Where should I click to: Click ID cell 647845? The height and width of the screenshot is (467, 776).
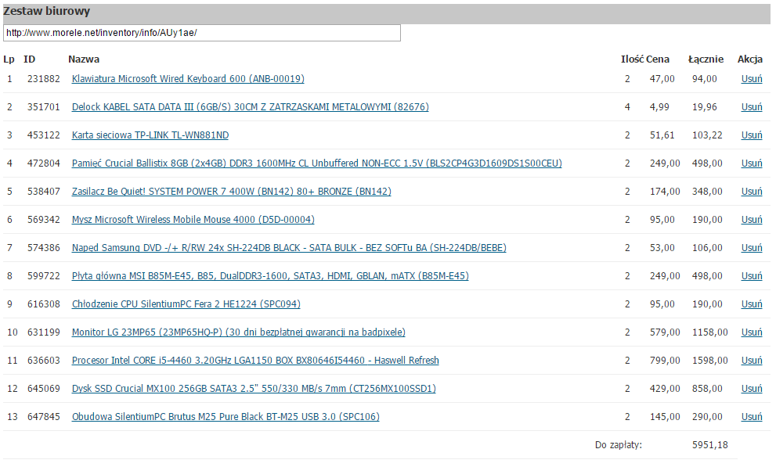tap(44, 417)
